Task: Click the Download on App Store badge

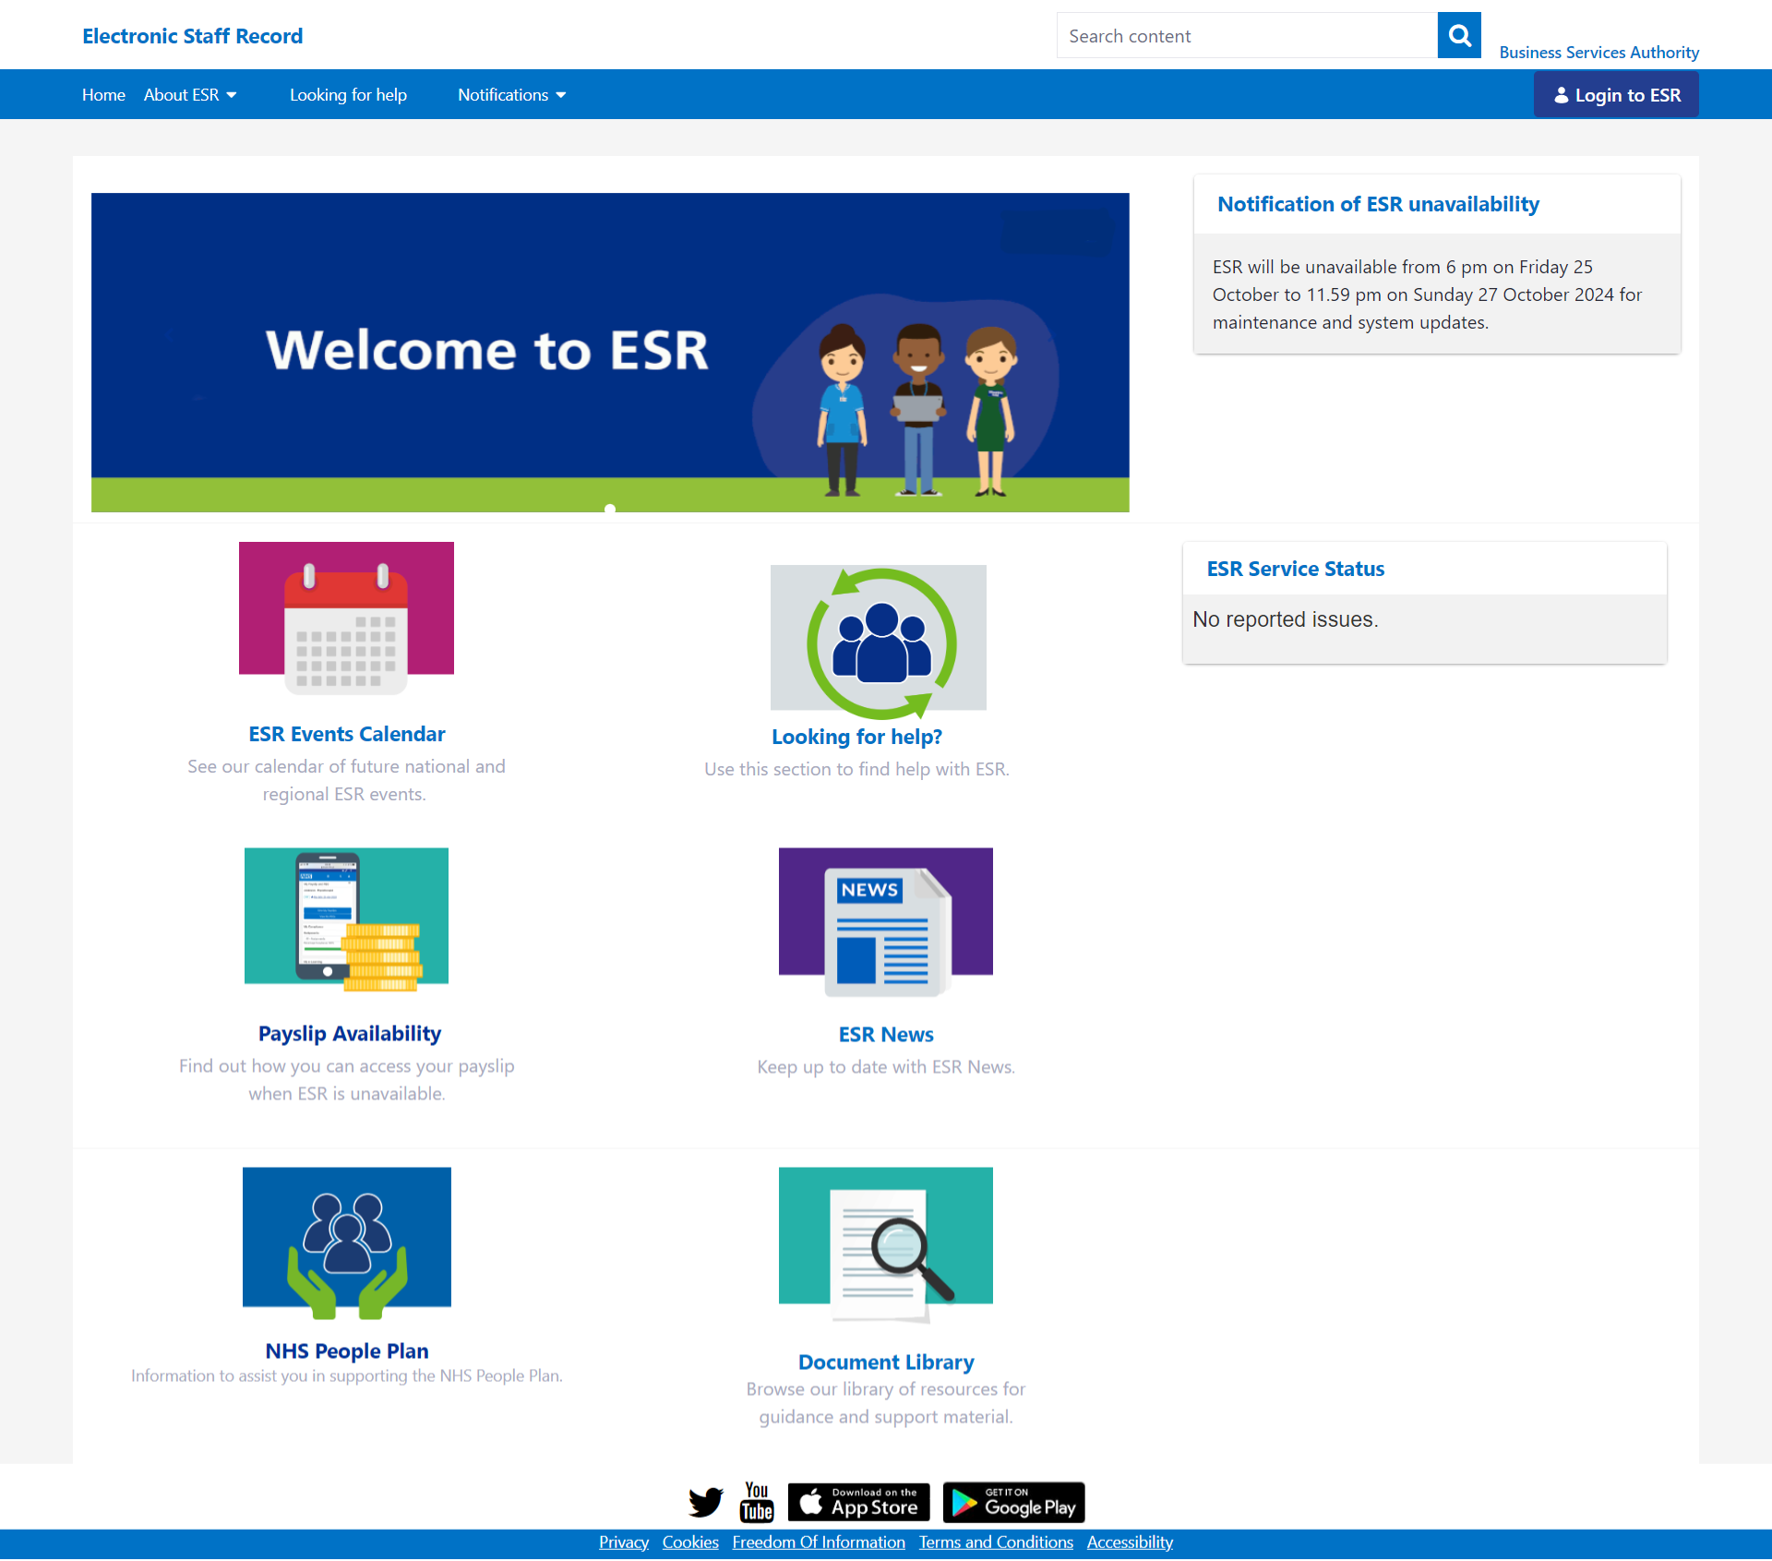Action: click(x=858, y=1502)
